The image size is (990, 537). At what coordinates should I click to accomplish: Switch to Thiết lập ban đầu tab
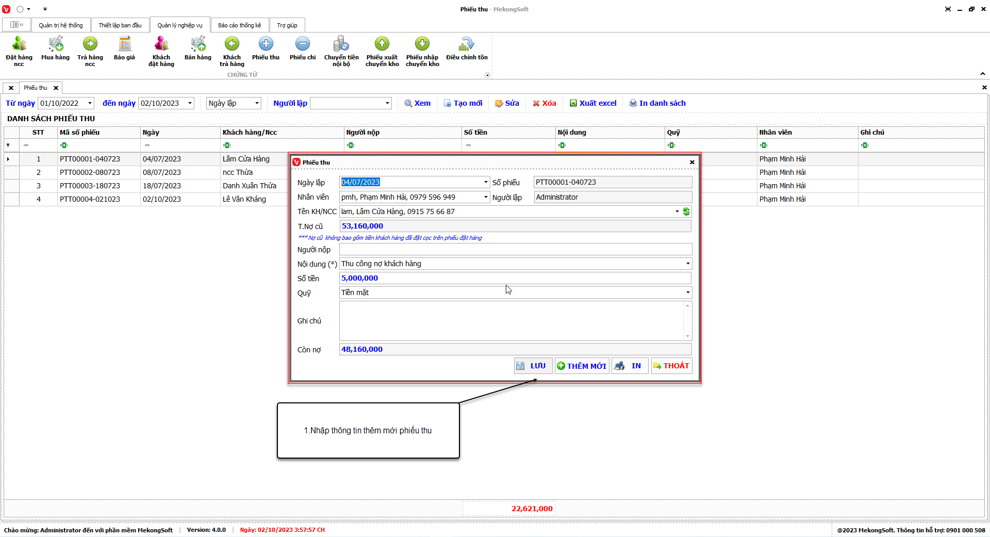coord(120,25)
